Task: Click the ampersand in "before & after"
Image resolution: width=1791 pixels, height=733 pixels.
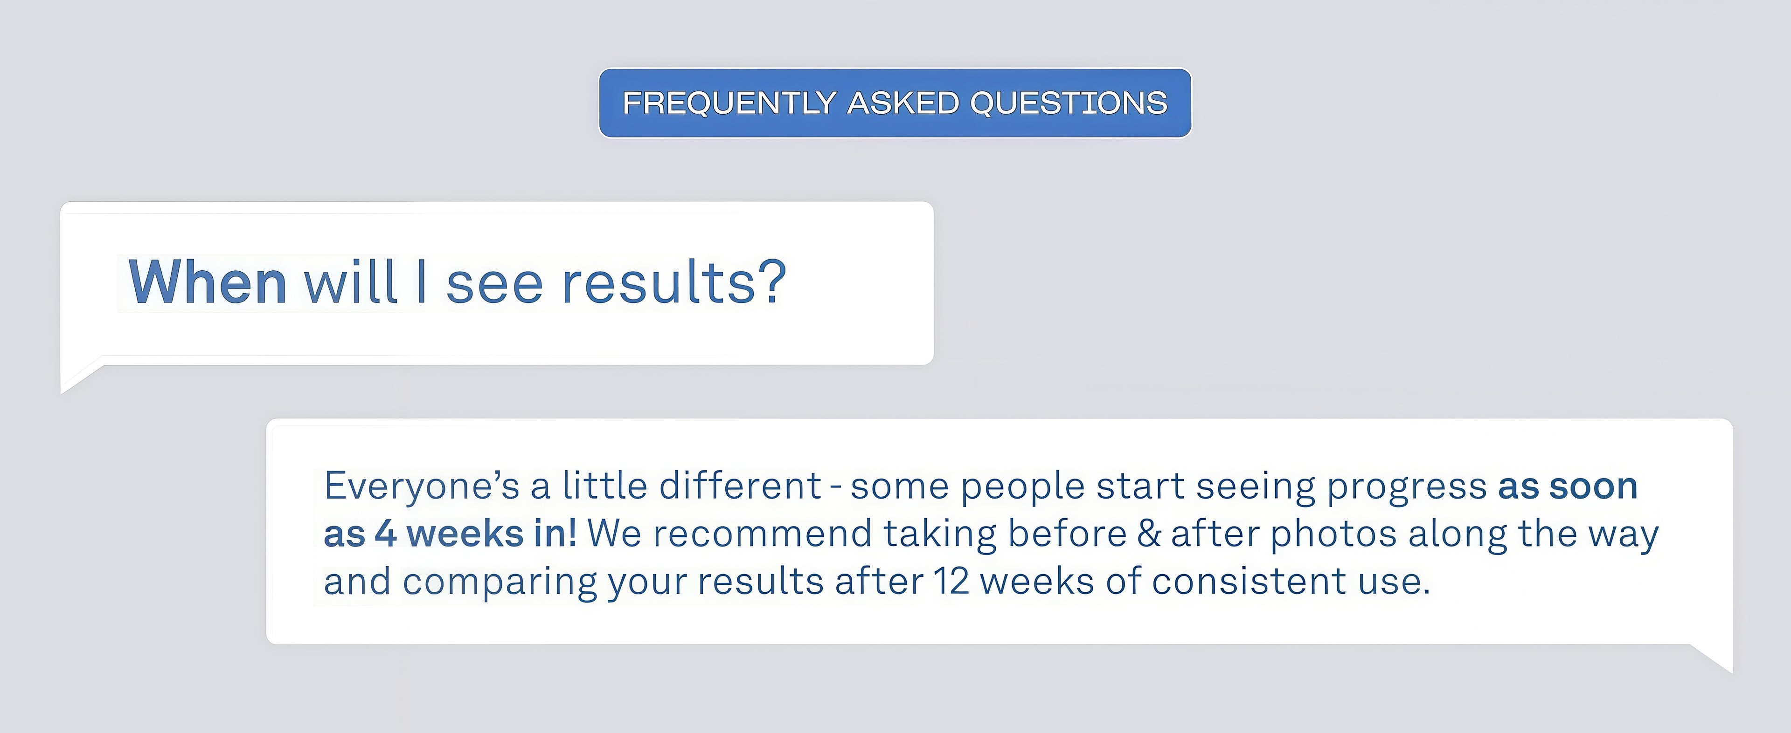Action: (1149, 534)
